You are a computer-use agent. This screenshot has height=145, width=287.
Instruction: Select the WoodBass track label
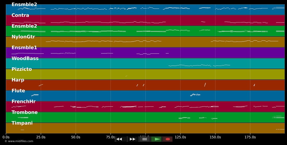coord(25,59)
